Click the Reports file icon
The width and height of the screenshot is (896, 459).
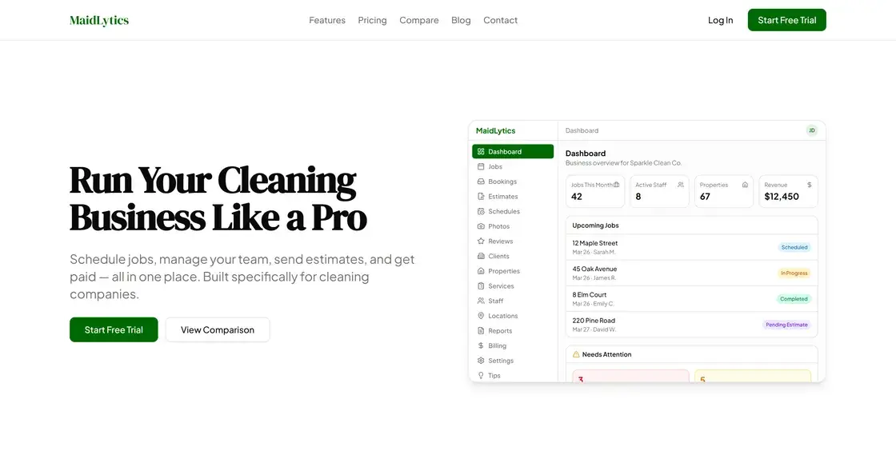481,331
